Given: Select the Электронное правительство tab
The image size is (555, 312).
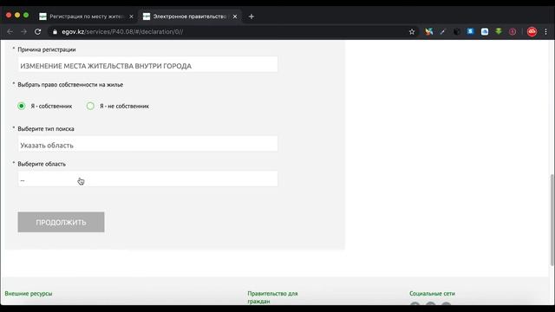Looking at the screenshot, I should [190, 16].
